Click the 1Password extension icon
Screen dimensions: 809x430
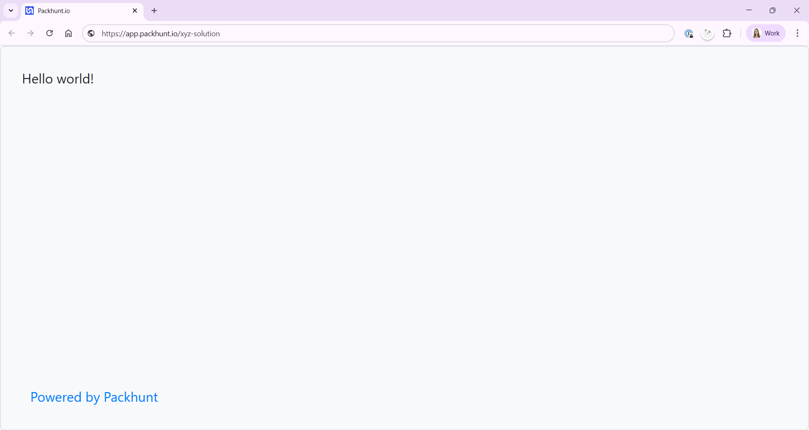(x=688, y=34)
